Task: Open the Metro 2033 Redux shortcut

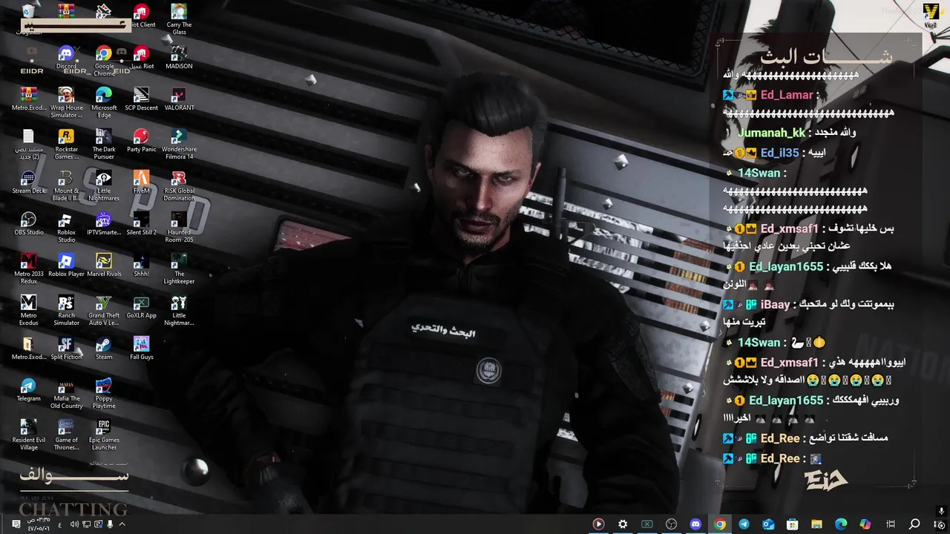Action: click(28, 268)
